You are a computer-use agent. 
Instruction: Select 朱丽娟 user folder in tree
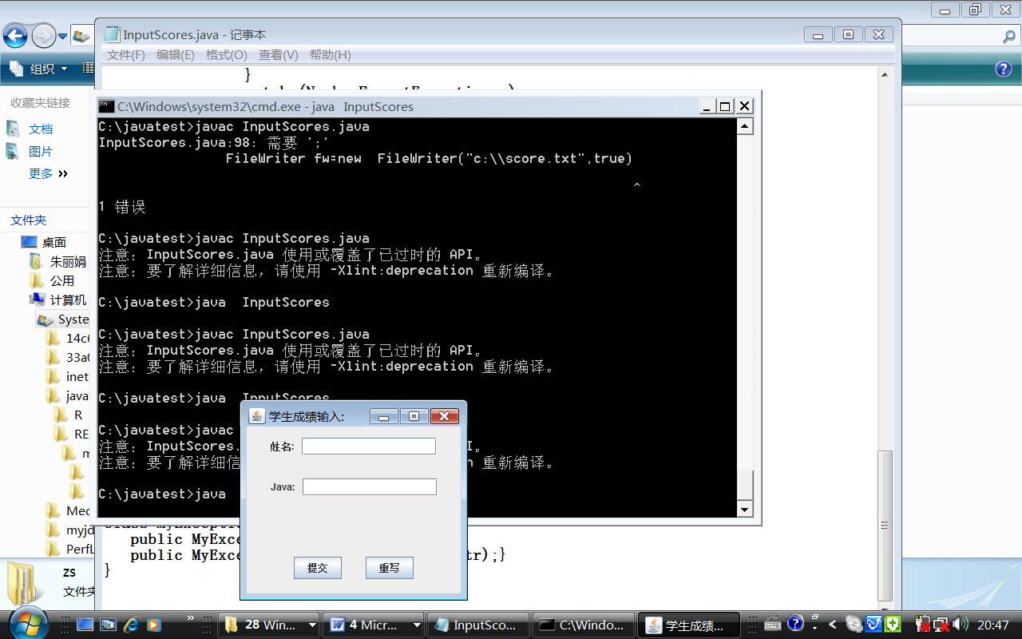67,261
